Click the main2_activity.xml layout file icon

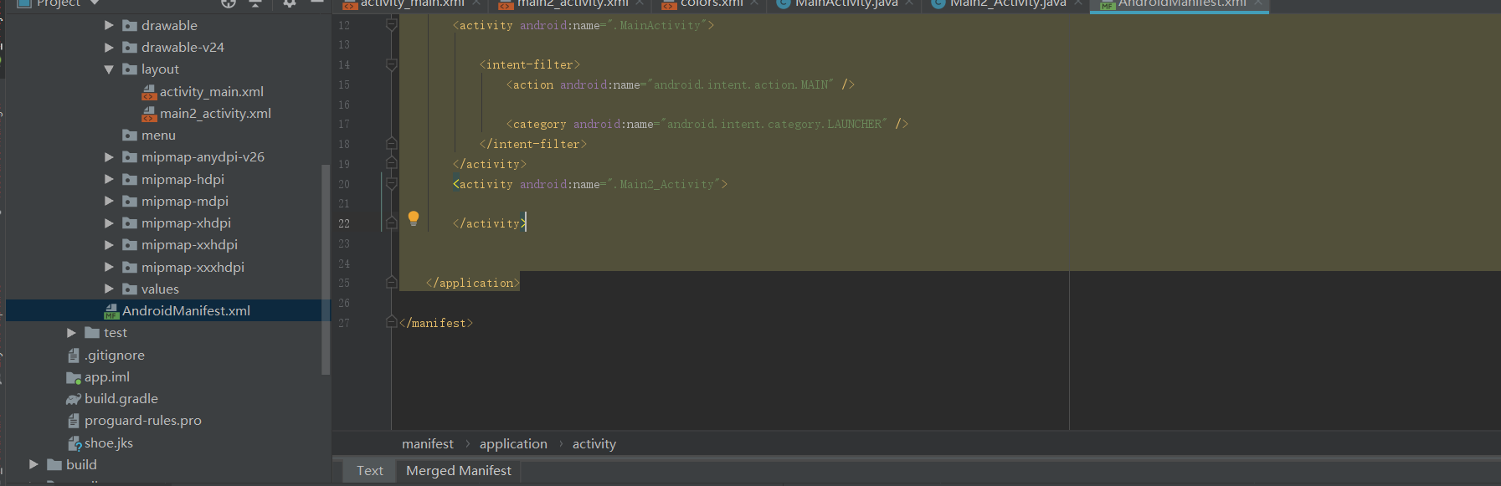coord(149,114)
